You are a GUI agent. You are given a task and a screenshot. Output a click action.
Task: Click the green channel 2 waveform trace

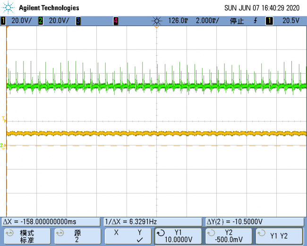coord(157,86)
